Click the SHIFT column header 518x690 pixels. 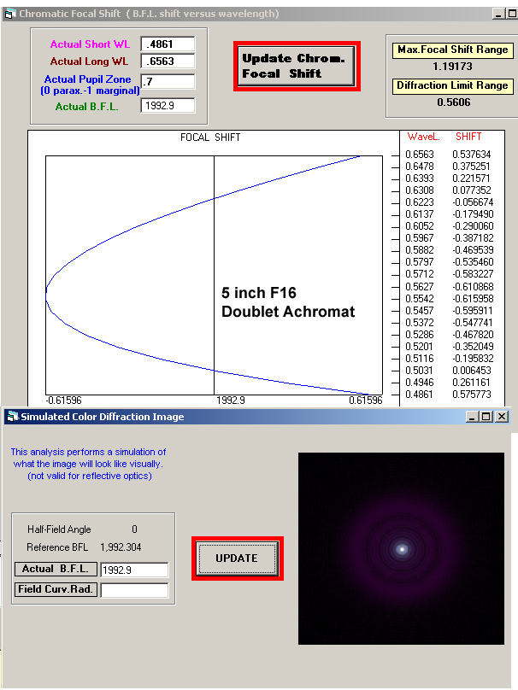[468, 137]
